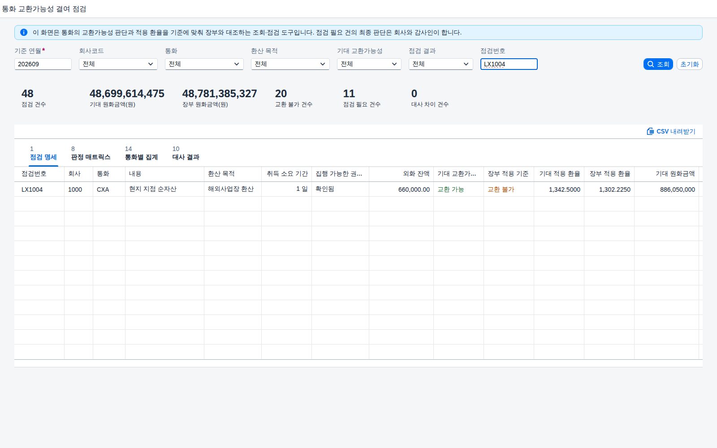Image resolution: width=717 pixels, height=448 pixels.
Task: Click the CSV 내려받기 link
Action: [x=671, y=131]
